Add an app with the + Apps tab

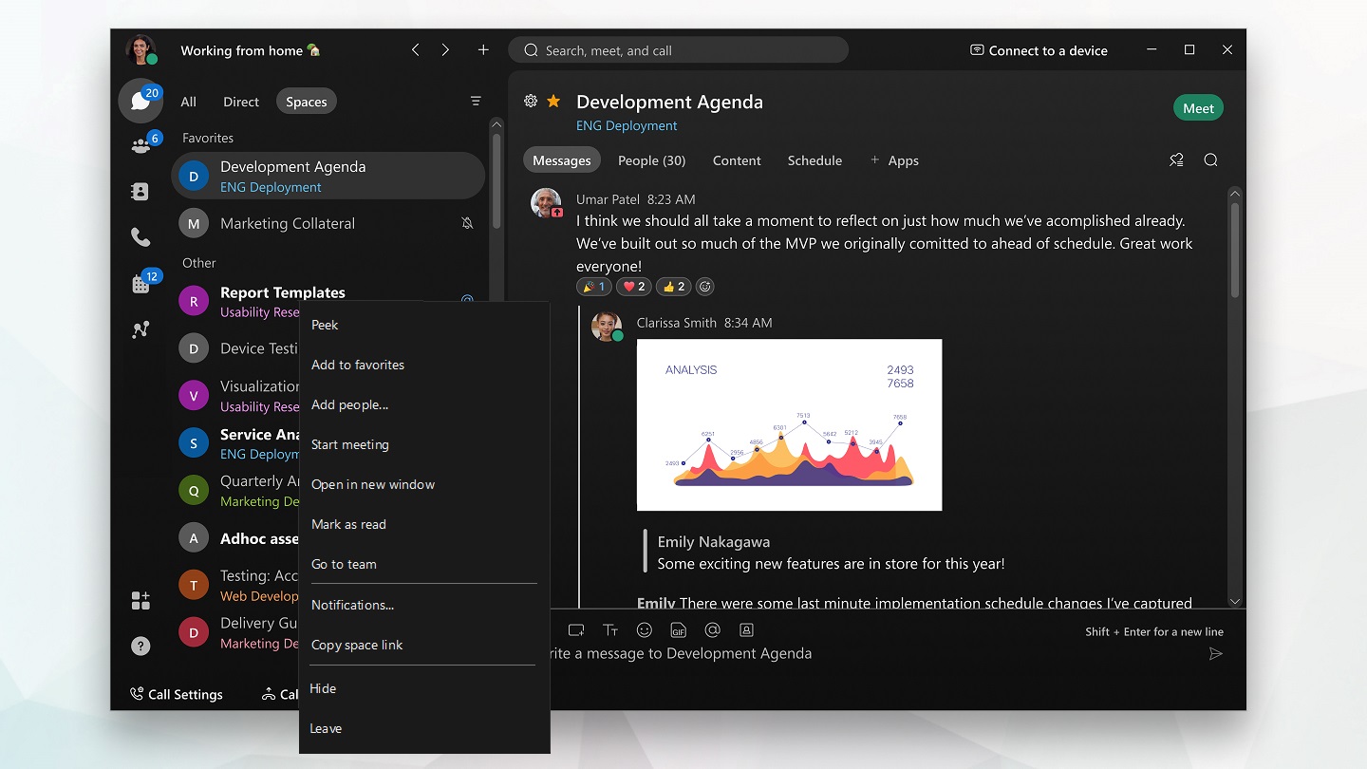894,160
